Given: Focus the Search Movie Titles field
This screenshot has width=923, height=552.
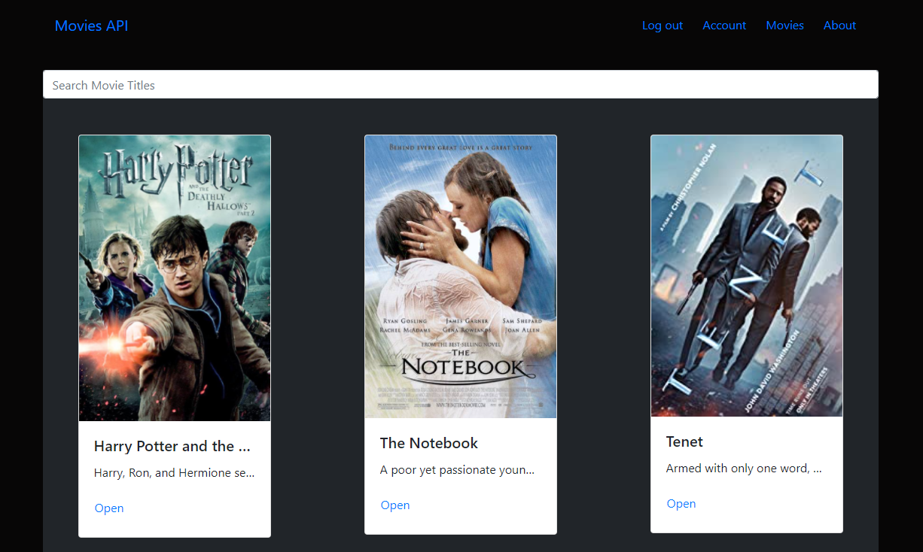Looking at the screenshot, I should point(461,84).
